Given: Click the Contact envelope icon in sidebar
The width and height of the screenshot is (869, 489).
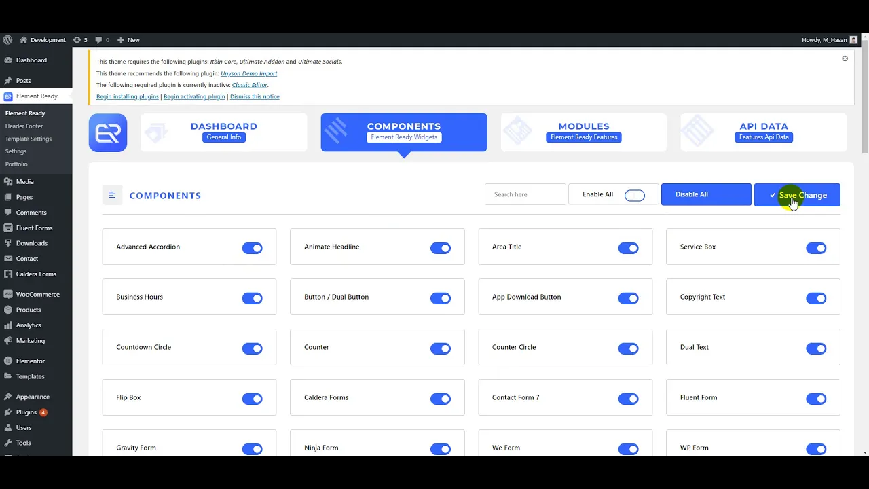Looking at the screenshot, I should point(8,259).
